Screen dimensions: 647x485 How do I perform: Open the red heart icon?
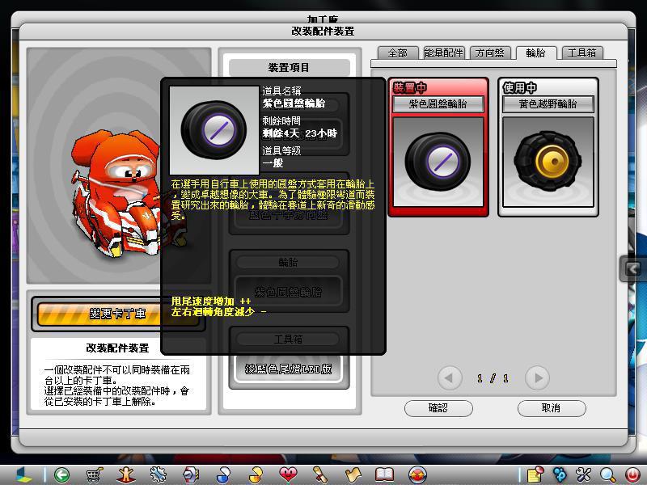(288, 474)
